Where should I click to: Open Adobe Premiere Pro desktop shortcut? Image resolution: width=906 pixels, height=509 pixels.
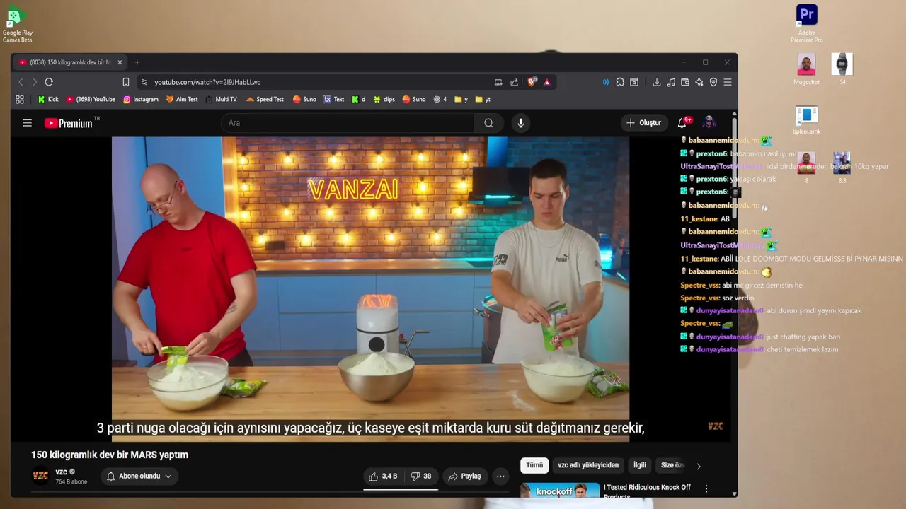coord(806,24)
